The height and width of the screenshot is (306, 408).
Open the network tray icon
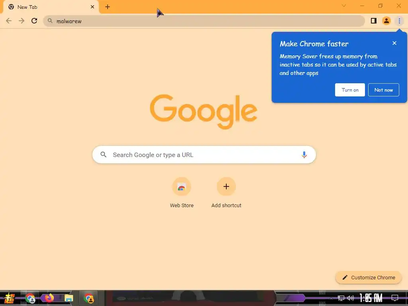coord(341,298)
